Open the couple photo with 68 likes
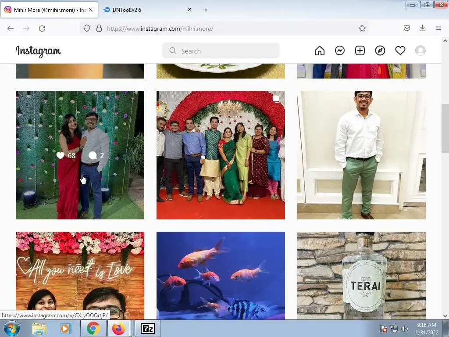This screenshot has height=337, width=449. point(80,155)
